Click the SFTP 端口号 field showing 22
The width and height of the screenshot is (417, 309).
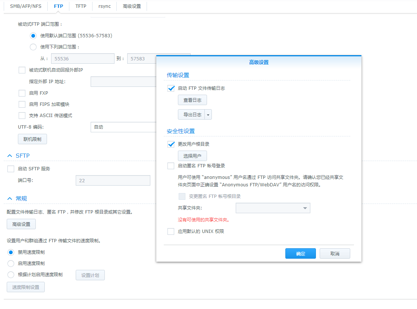pyautogui.click(x=113, y=180)
